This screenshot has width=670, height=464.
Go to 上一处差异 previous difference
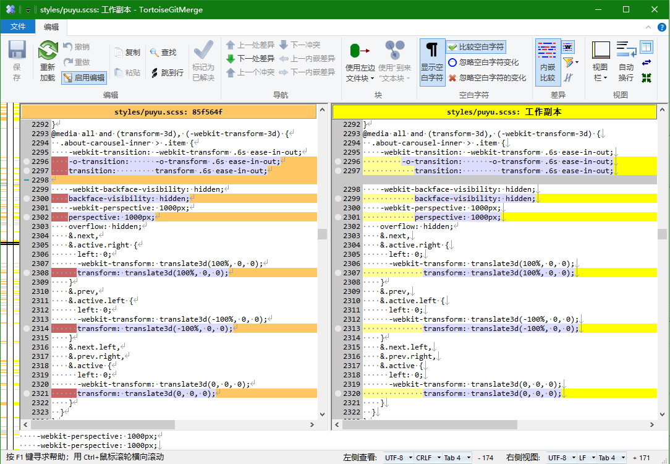tap(250, 45)
